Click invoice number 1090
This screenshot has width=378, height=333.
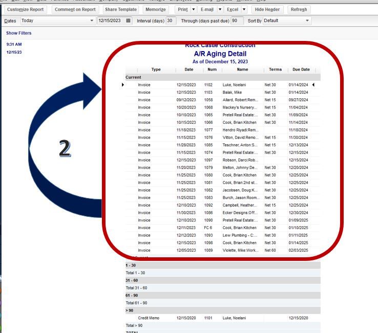[208, 220]
